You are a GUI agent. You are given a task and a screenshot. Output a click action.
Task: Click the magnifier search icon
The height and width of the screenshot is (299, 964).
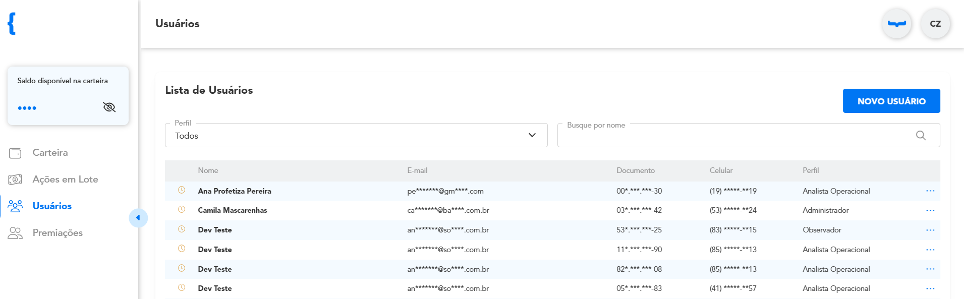point(921,135)
